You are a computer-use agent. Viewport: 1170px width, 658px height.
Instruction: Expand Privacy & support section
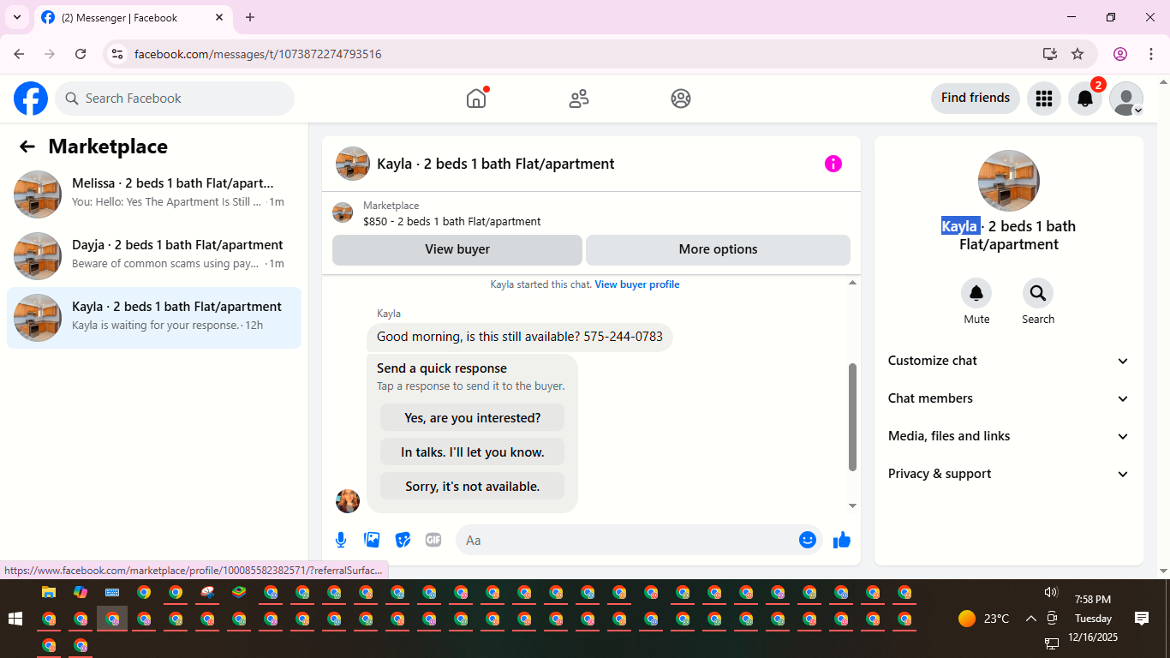tap(1009, 474)
